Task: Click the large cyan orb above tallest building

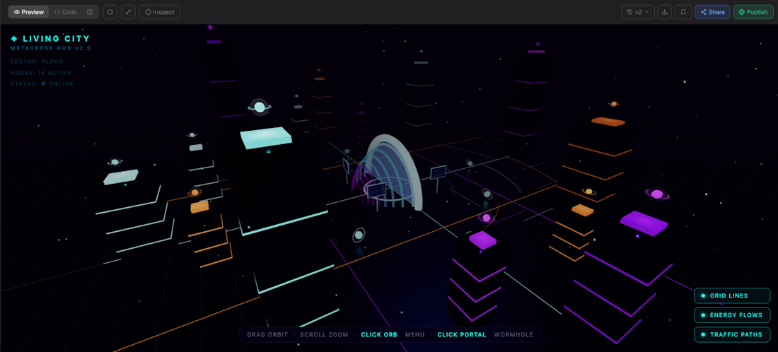Action: [259, 106]
